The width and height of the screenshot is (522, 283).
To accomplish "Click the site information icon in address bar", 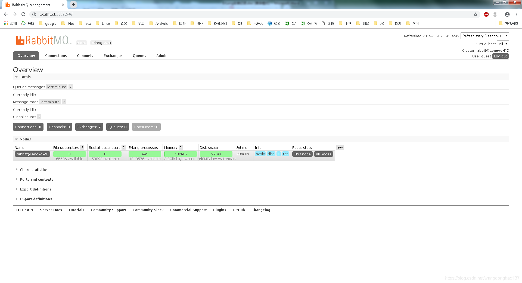I will 34,14.
